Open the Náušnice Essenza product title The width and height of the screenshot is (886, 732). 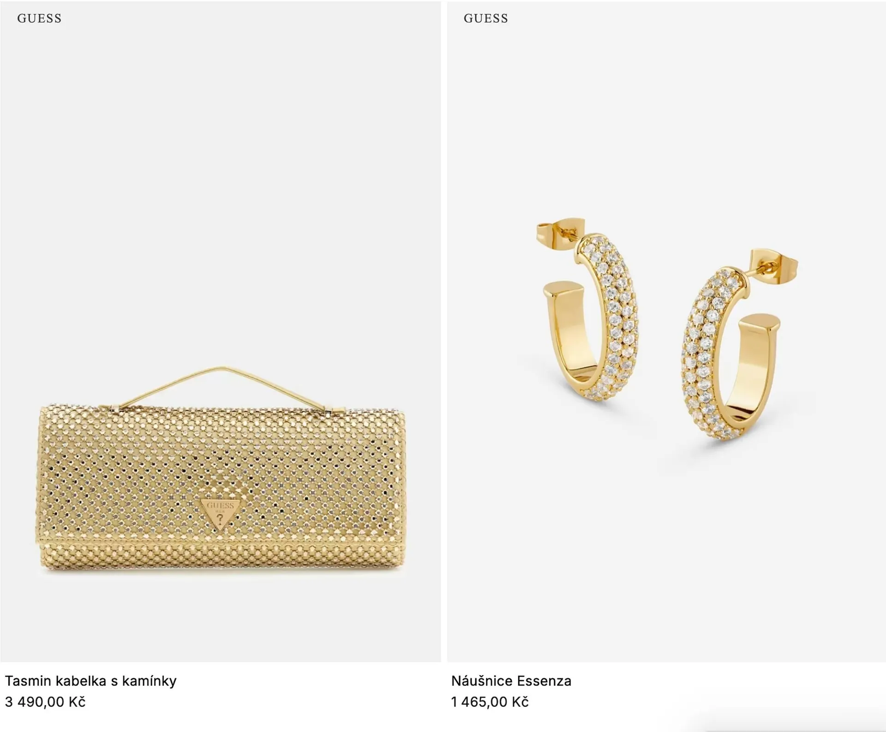point(511,681)
